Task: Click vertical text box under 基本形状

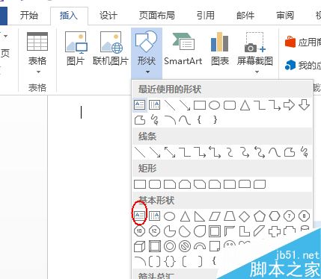Action: coord(154,216)
